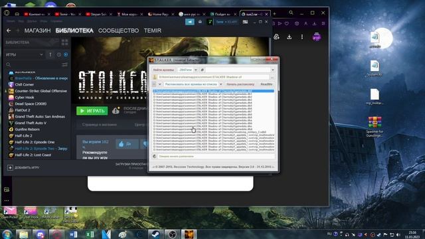Click the blue announcements megaphone in Steam
This screenshot has width=425, height=239.
point(190,22)
